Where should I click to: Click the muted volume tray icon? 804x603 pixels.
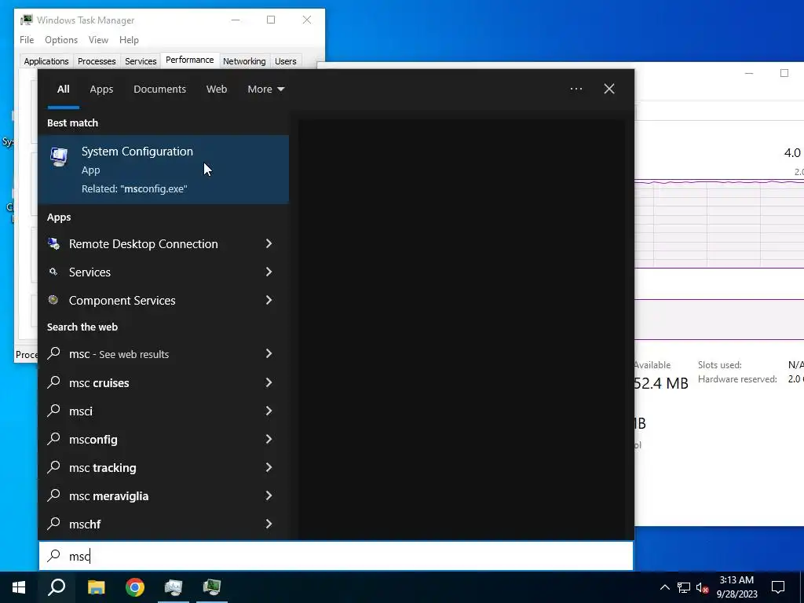click(x=703, y=587)
